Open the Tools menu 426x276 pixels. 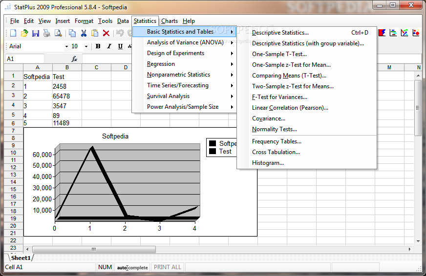(105, 21)
